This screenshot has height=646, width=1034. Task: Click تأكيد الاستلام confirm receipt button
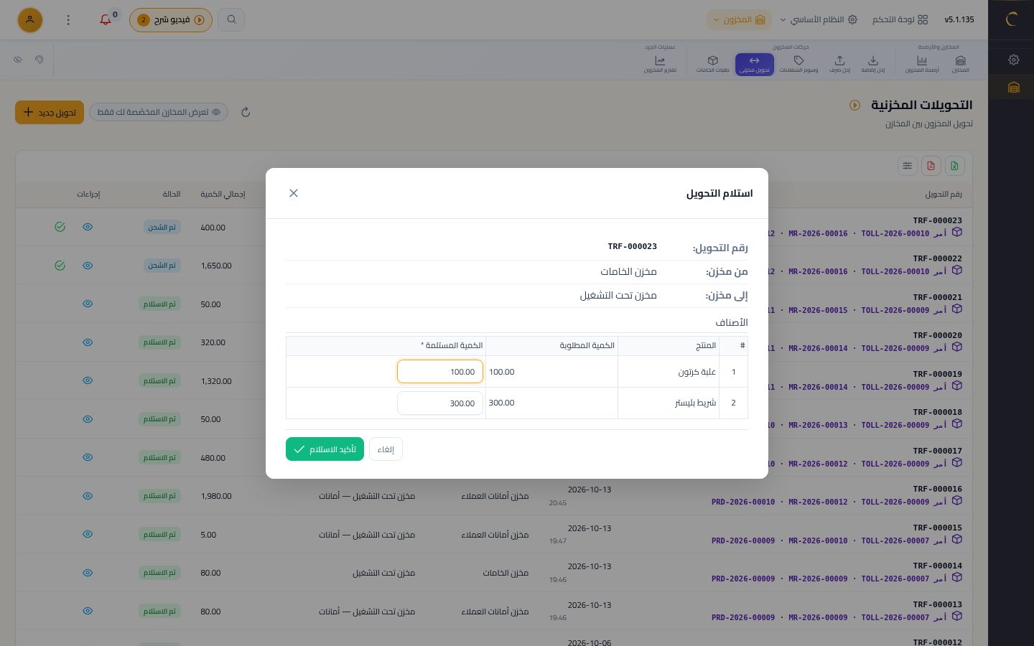tap(325, 449)
